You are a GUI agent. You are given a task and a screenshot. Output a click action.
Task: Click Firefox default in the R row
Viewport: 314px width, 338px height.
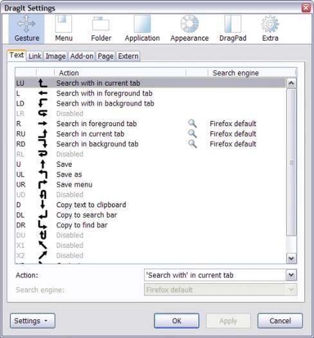(x=233, y=124)
